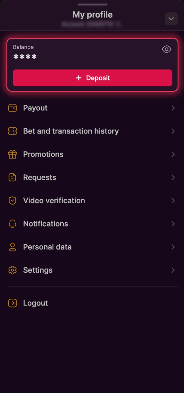The height and width of the screenshot is (393, 184).
Task: Click the drag handle atop the profile sheet
Action: click(92, 5)
